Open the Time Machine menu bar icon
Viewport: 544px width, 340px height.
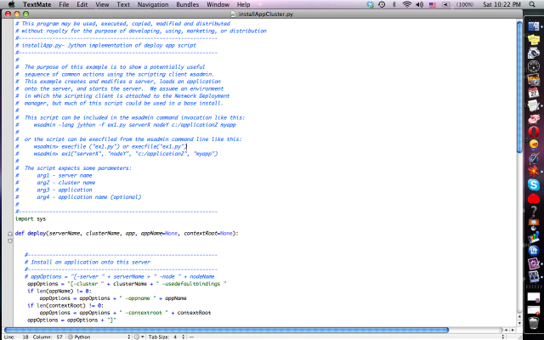(x=382, y=4)
